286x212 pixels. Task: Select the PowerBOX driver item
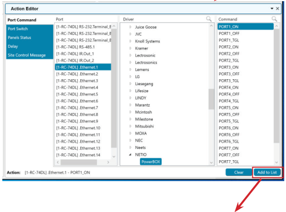point(151,161)
